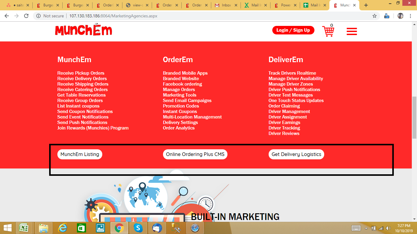The width and height of the screenshot is (417, 234).
Task: Open the Facebook ordering link
Action: (182, 84)
